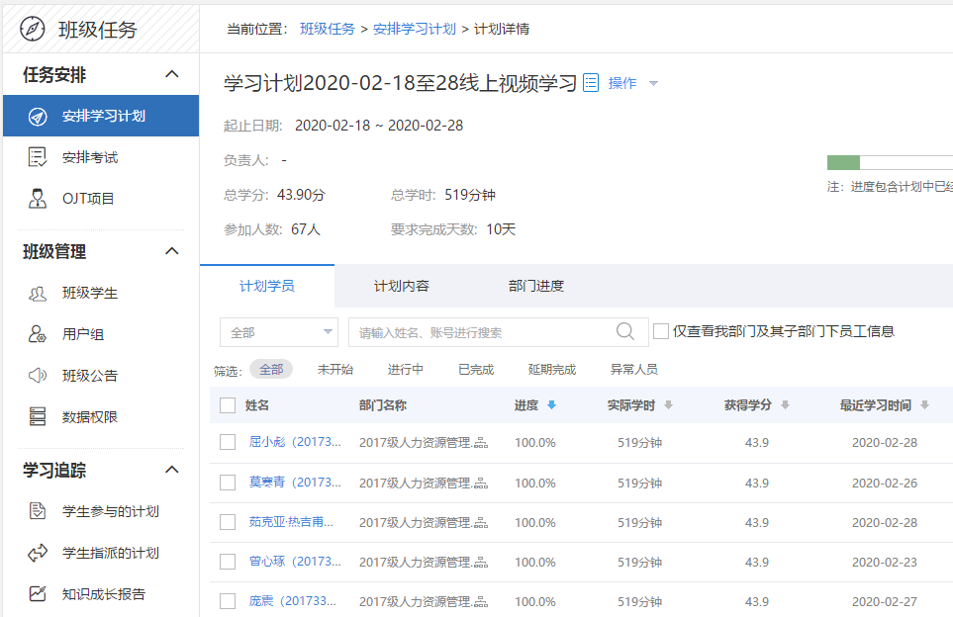Click the search magnifier icon
This screenshot has width=953, height=617.
point(625,332)
